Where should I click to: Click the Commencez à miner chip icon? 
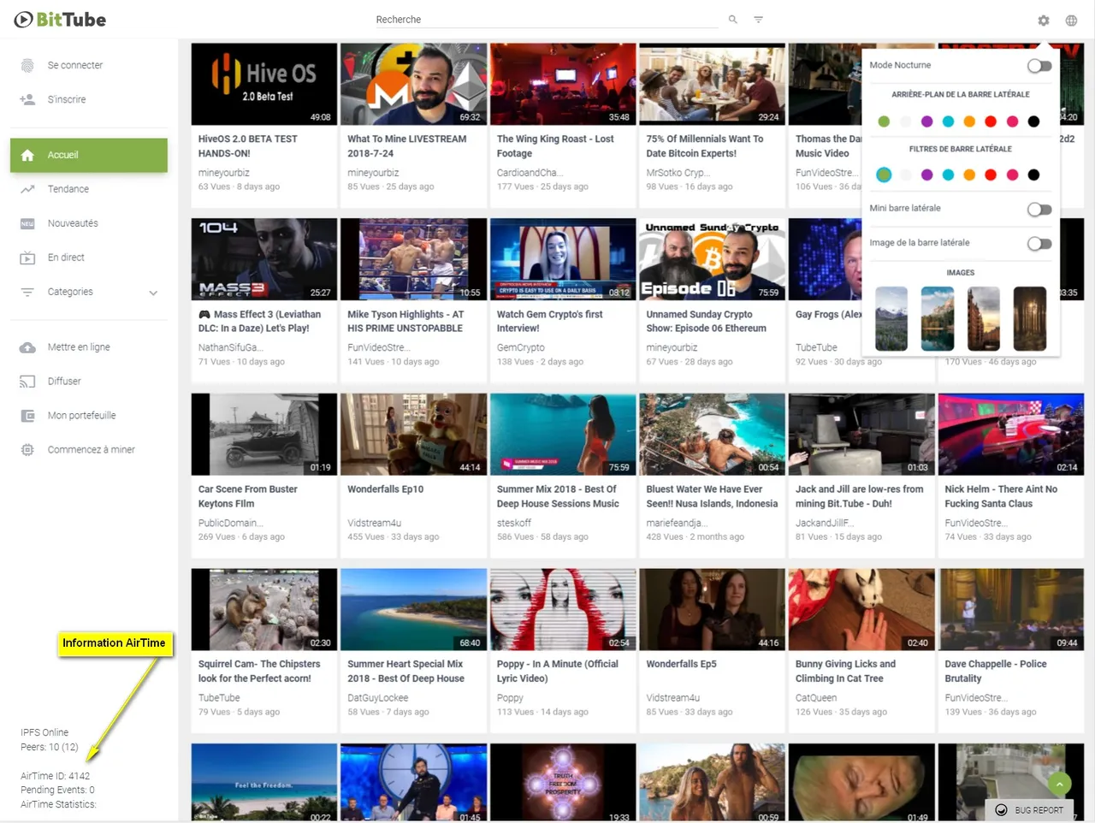point(27,450)
